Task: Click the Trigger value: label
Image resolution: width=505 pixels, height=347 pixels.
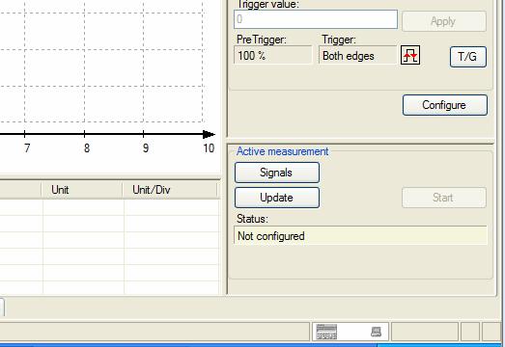Action: click(x=268, y=4)
